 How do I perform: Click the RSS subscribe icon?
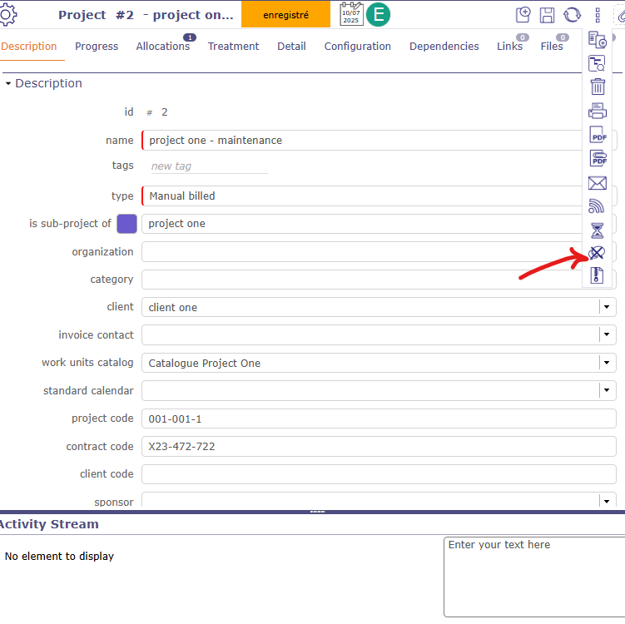(x=597, y=206)
